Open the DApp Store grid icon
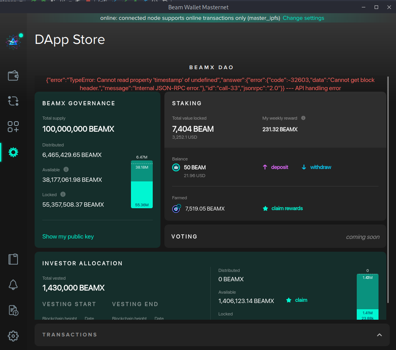 [13, 127]
